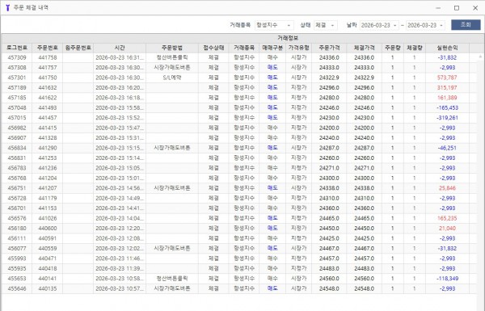The width and height of the screenshot is (485, 311).
Task: Close the 주문 체결 내역 window
Action: [x=475, y=8]
